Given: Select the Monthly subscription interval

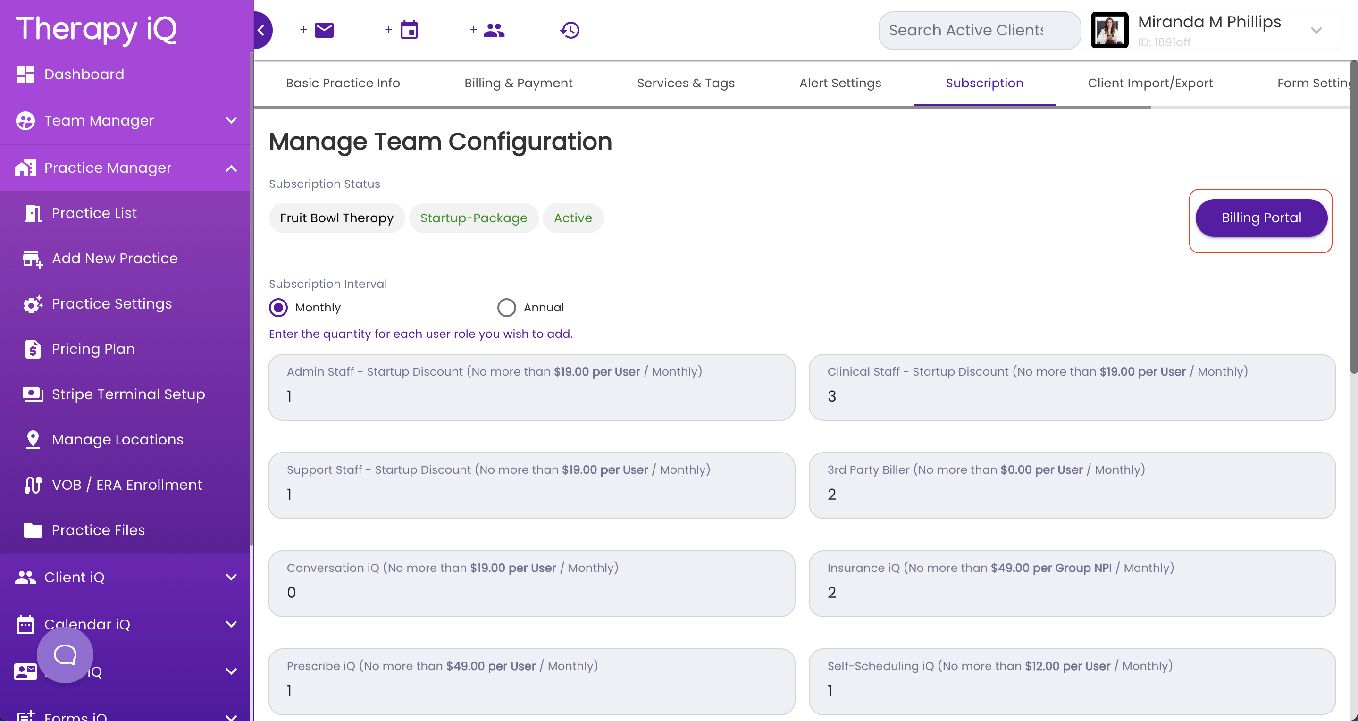Looking at the screenshot, I should [x=278, y=307].
